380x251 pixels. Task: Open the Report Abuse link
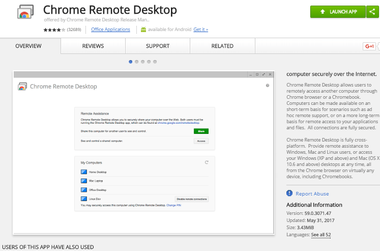[312, 194]
